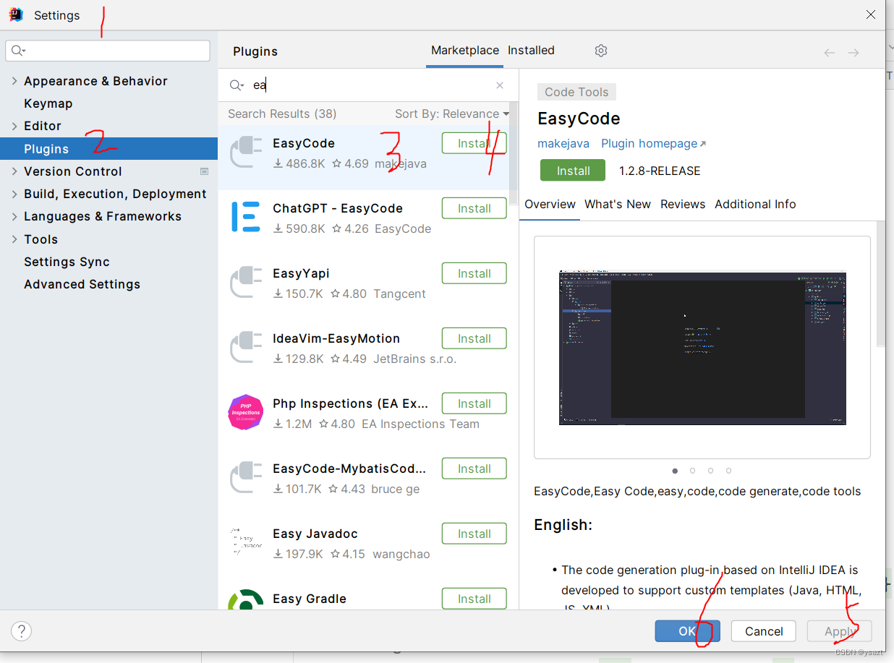The height and width of the screenshot is (663, 894).
Task: Click the Apply button
Action: click(840, 631)
